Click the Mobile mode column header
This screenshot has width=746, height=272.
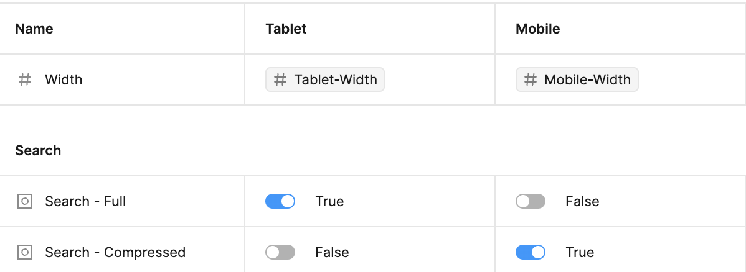tap(538, 29)
